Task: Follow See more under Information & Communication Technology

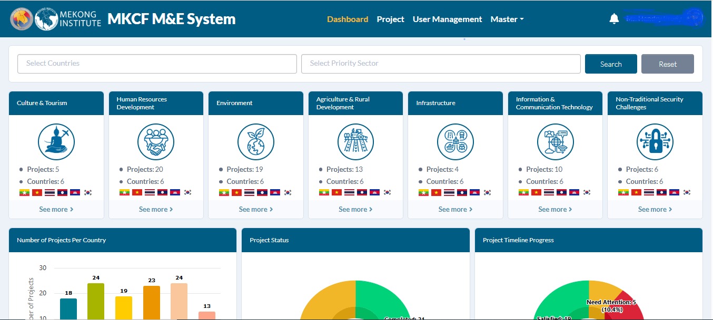Action: click(x=556, y=209)
